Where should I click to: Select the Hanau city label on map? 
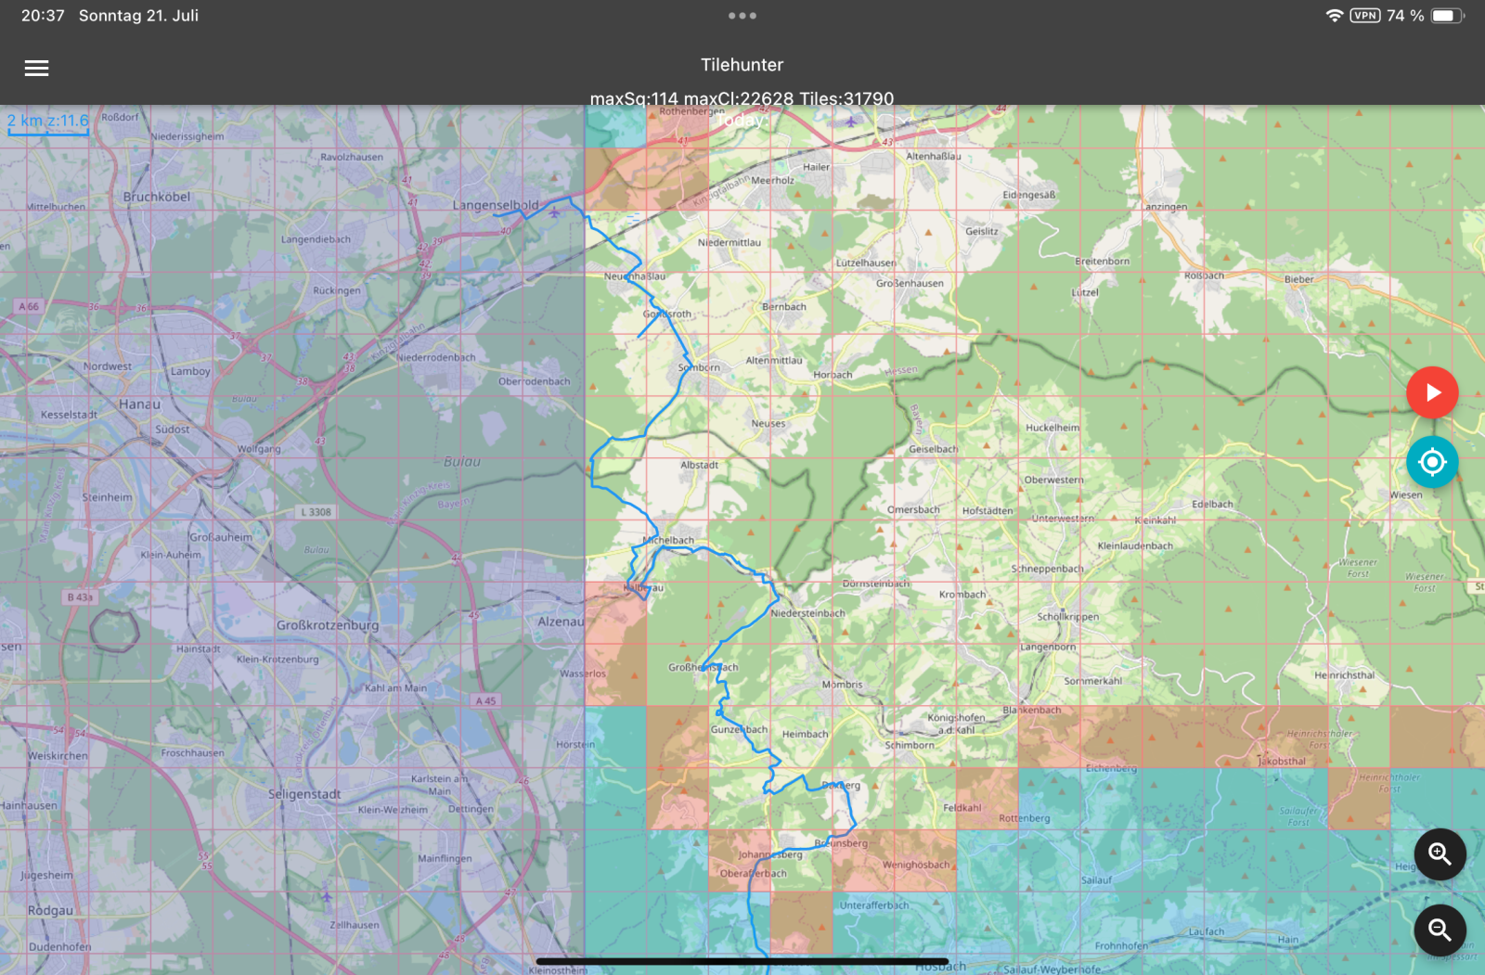pyautogui.click(x=139, y=404)
